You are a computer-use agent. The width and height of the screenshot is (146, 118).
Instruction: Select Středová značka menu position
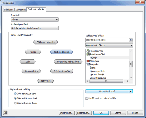tap(62, 71)
